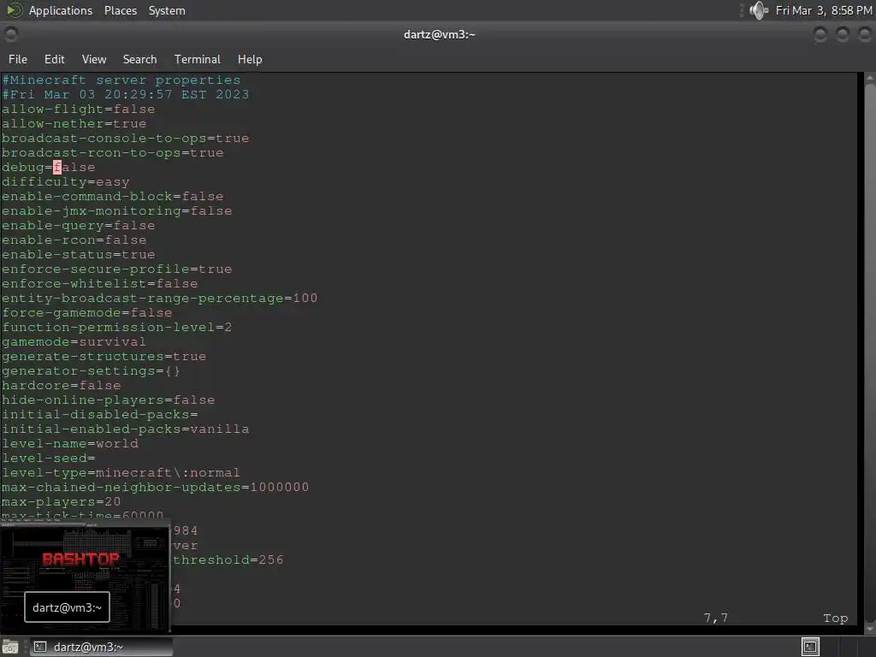Click the '#Fri Mar 03 20:29:57 EST 2023' line
This screenshot has width=876, height=657.
coord(126,94)
